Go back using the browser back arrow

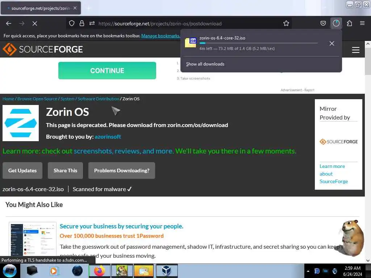coord(9,24)
